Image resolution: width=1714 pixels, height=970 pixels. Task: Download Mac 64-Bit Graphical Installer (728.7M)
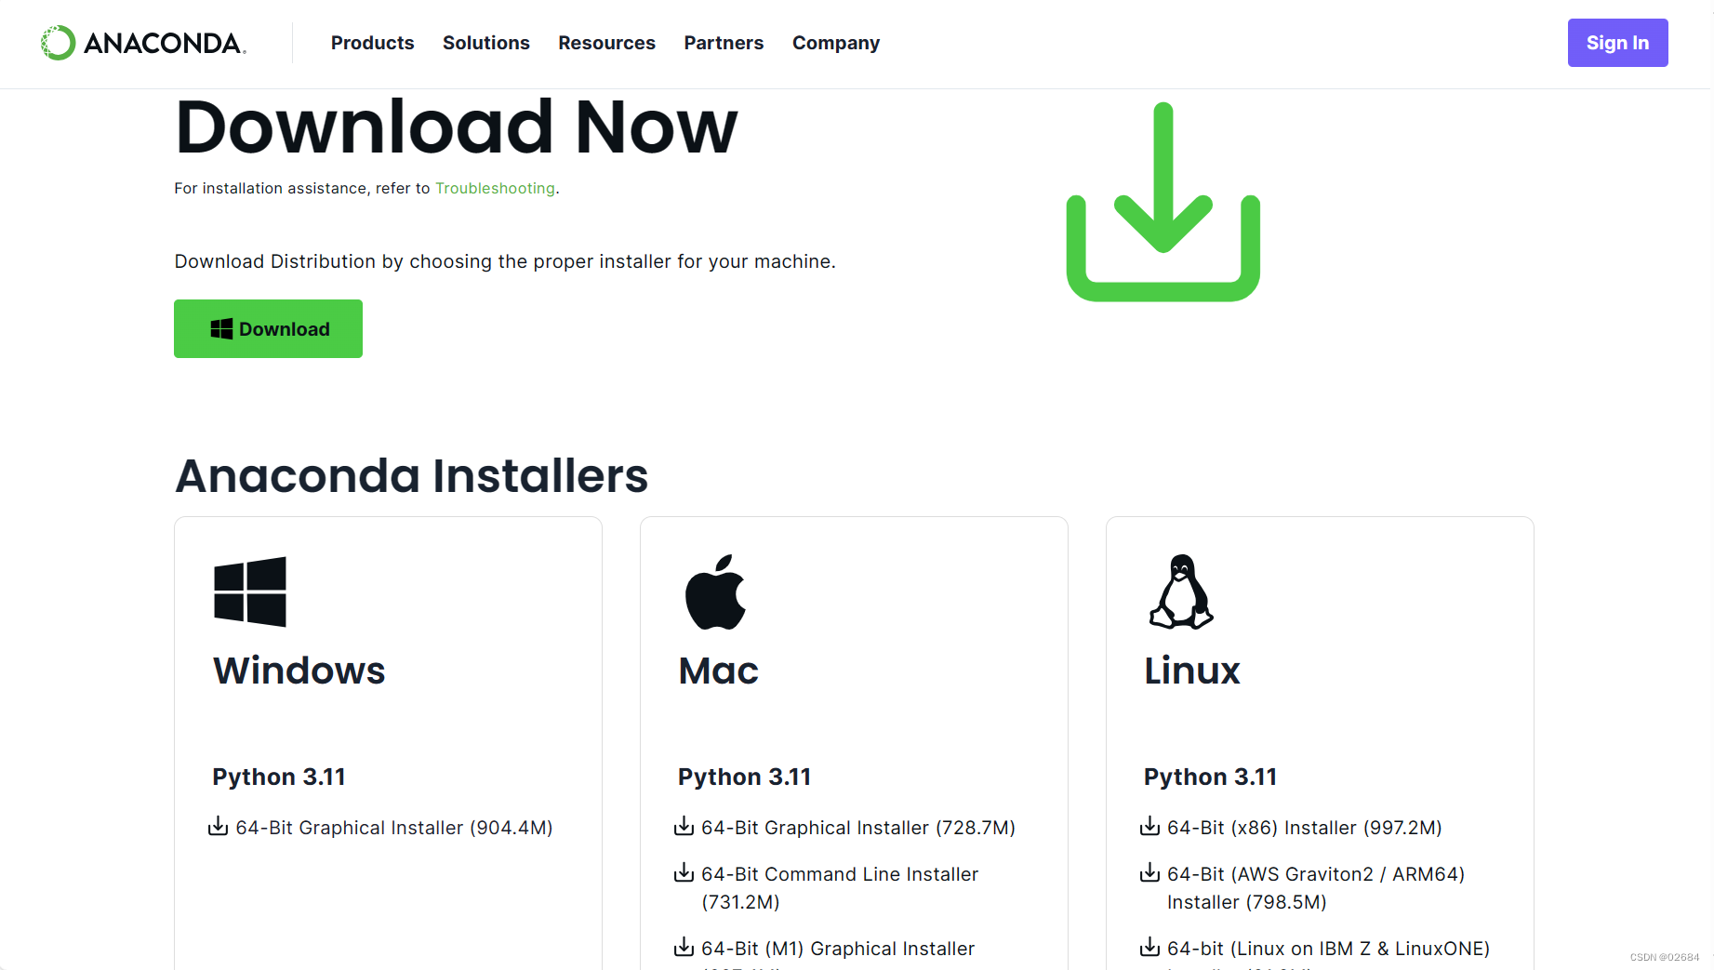857,828
